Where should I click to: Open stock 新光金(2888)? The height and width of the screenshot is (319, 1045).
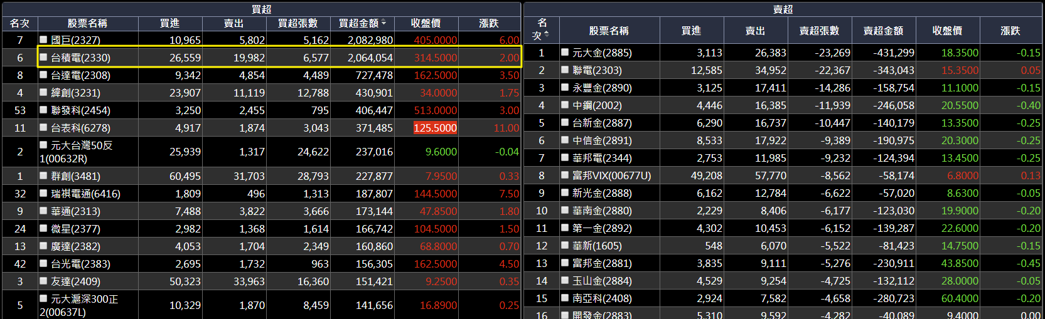click(x=602, y=193)
